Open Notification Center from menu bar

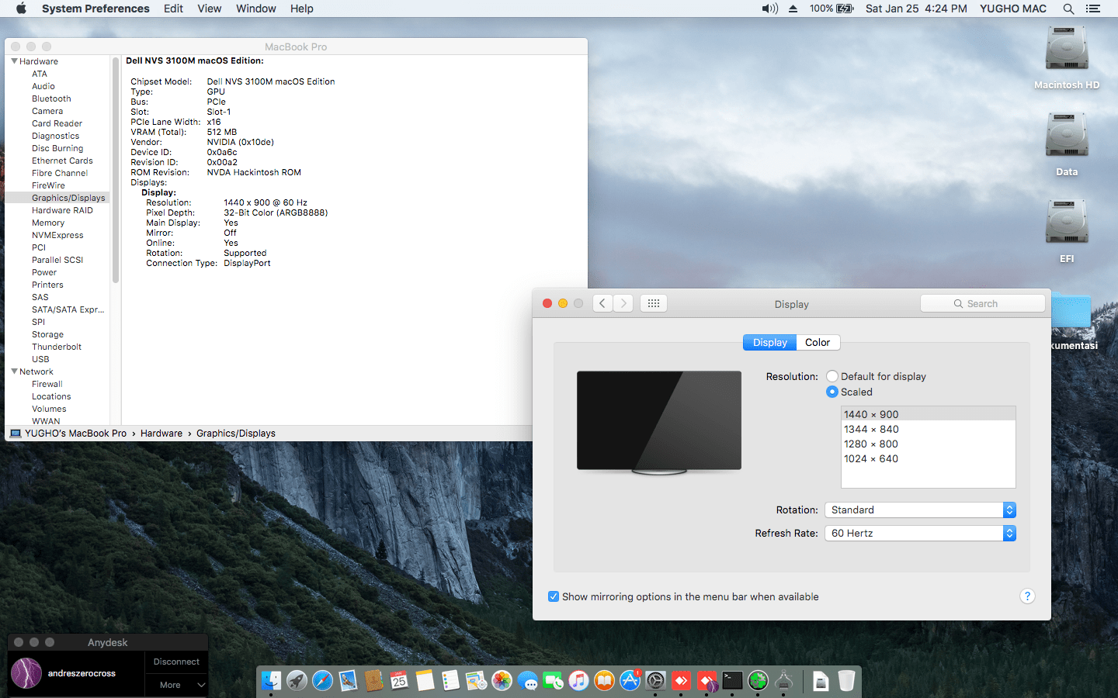pos(1093,9)
